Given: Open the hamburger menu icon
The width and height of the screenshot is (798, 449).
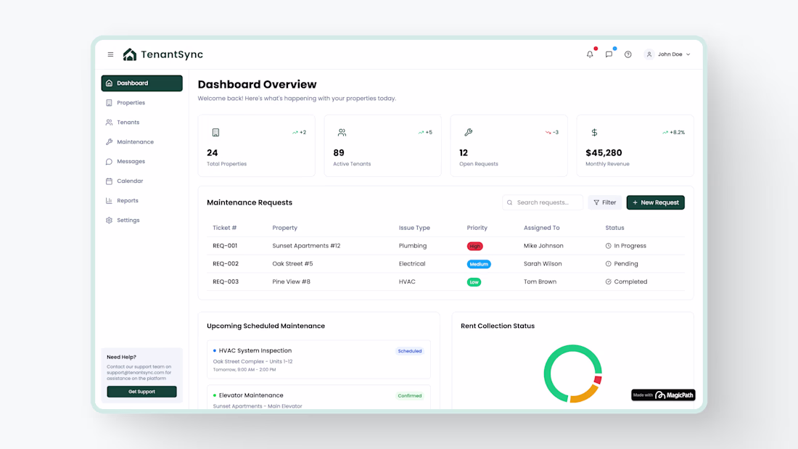Looking at the screenshot, I should coord(110,54).
